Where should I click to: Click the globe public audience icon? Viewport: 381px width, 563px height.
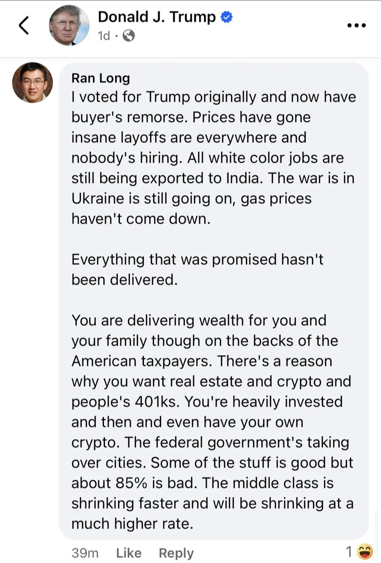[x=129, y=36]
